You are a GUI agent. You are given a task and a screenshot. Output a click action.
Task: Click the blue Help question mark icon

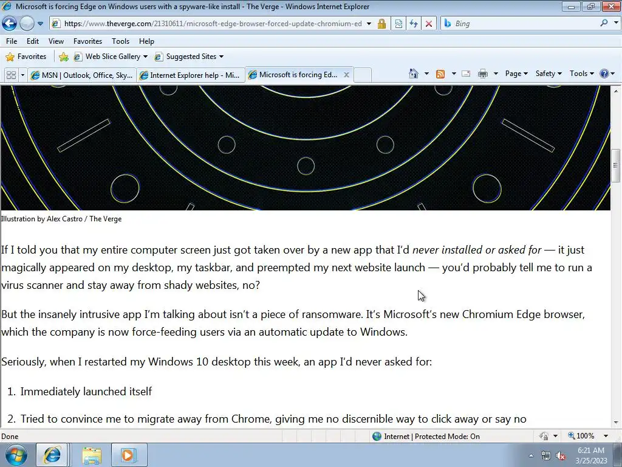tap(604, 74)
